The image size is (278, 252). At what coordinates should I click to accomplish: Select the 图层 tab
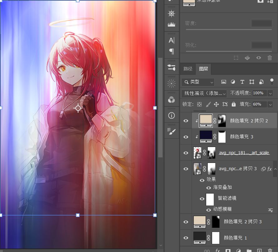[203, 69]
